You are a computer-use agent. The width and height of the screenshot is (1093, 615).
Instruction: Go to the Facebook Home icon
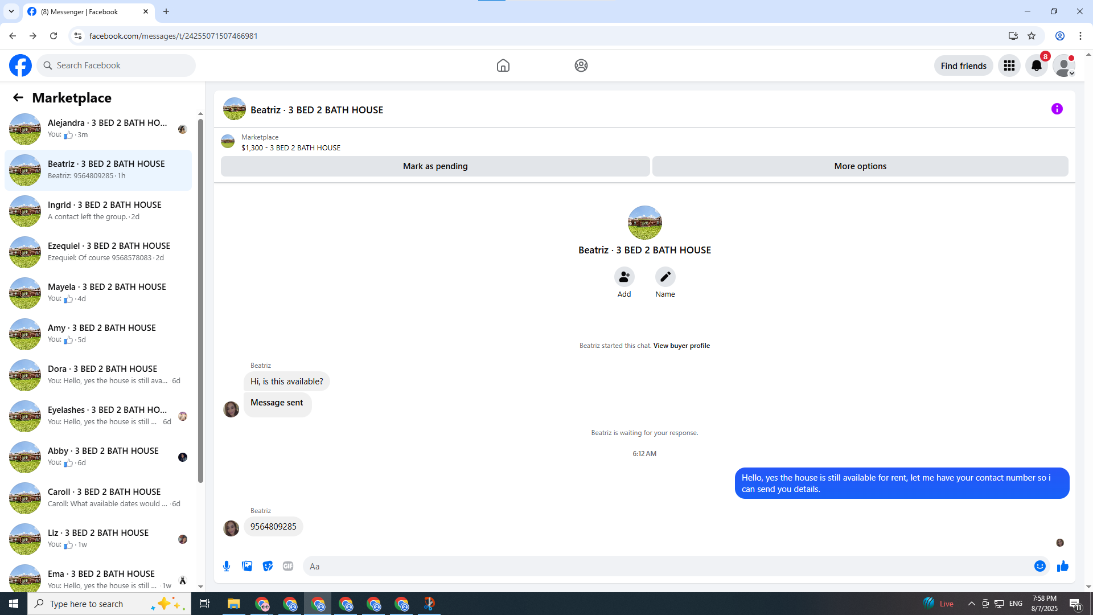(503, 65)
